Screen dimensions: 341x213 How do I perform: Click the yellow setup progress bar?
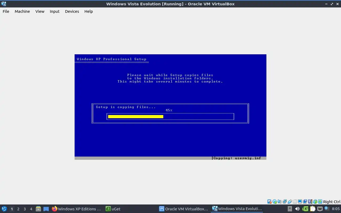pos(136,117)
